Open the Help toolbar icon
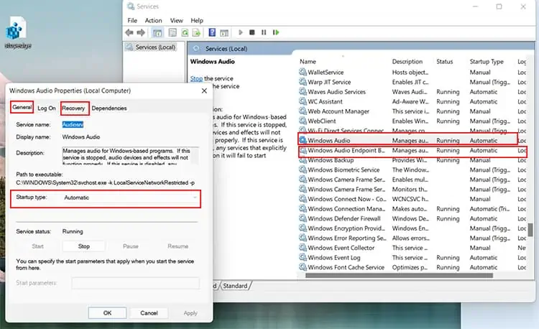539x329 pixels. click(x=212, y=32)
